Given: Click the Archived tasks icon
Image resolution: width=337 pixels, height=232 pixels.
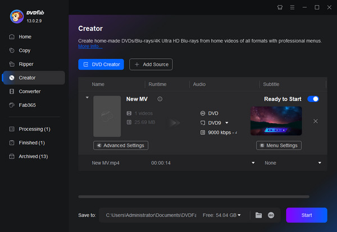Looking at the screenshot, I should point(12,156).
